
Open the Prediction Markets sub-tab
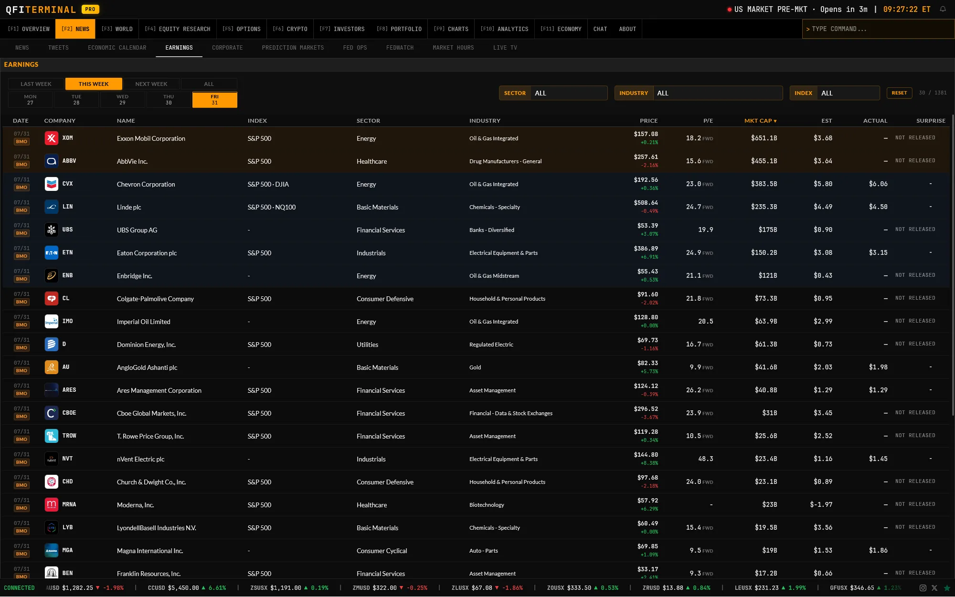click(293, 48)
